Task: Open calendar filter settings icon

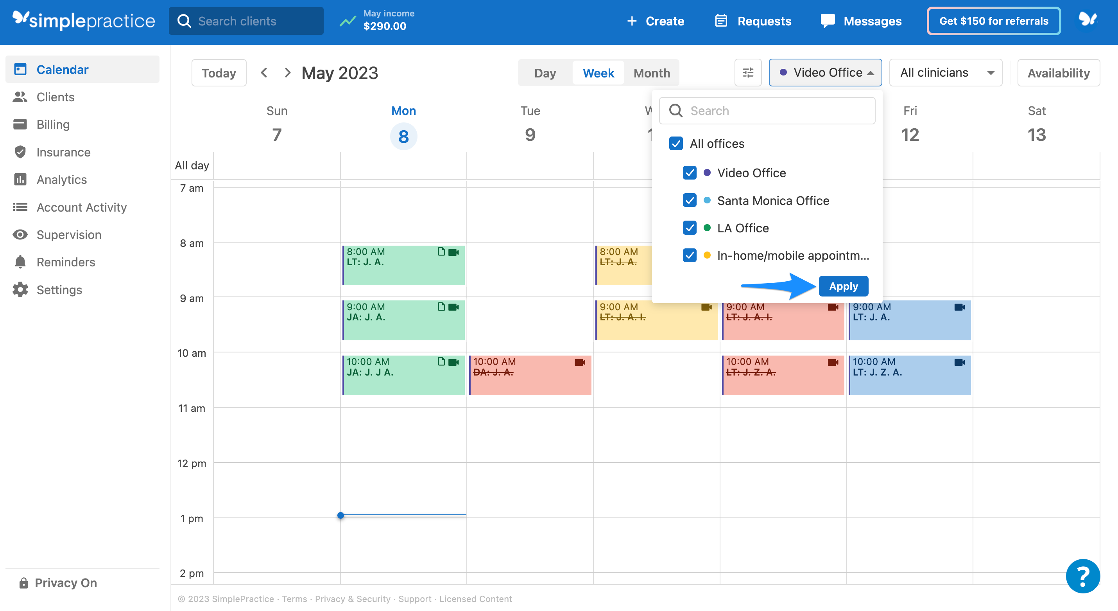Action: (x=748, y=72)
